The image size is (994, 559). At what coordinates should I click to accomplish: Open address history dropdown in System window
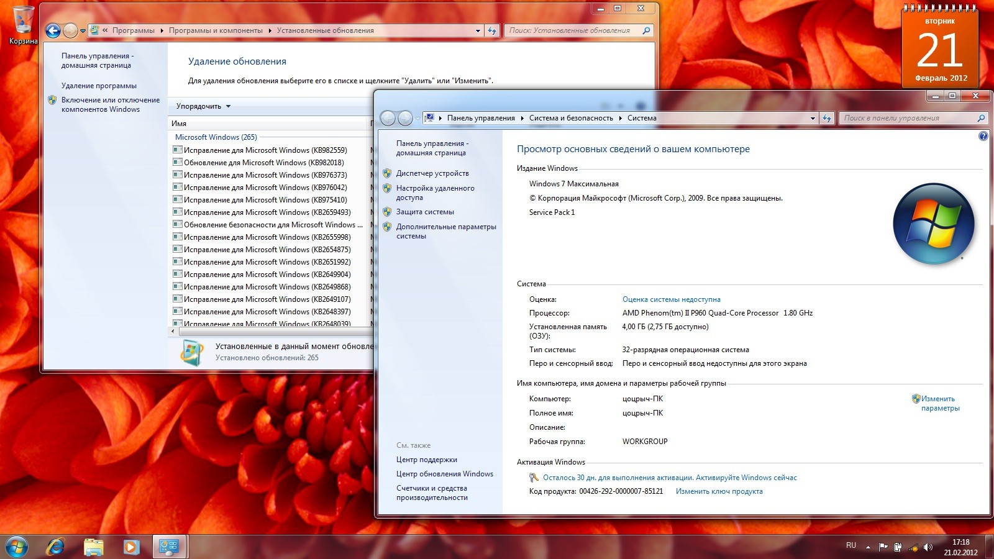(x=813, y=118)
